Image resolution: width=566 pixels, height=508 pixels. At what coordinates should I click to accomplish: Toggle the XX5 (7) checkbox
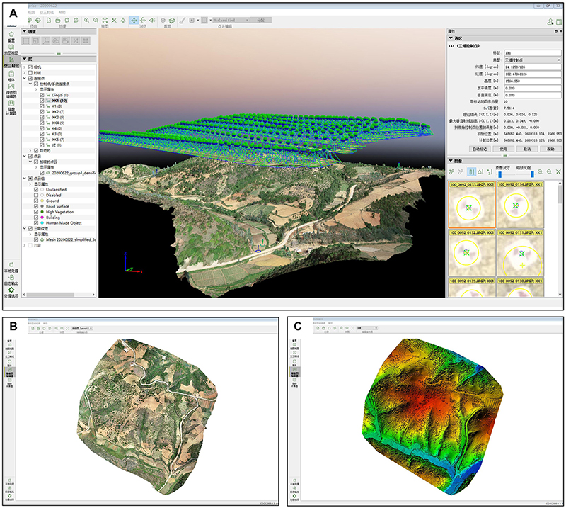[x=42, y=140]
